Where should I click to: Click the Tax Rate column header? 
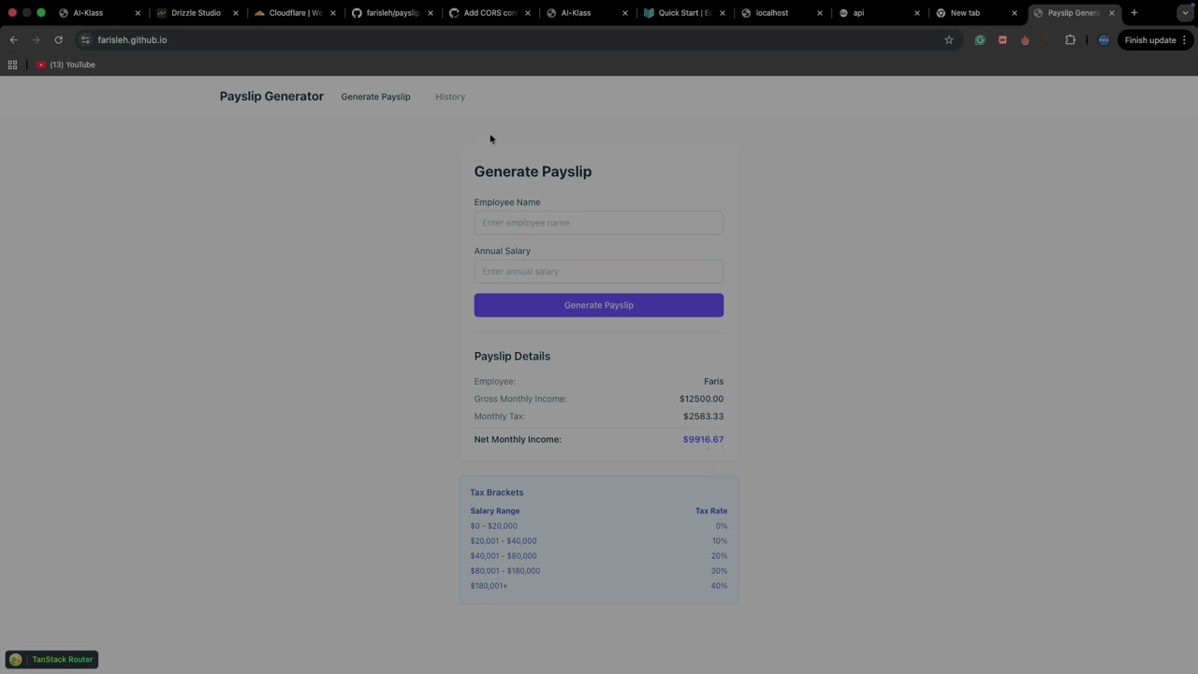coord(711,511)
